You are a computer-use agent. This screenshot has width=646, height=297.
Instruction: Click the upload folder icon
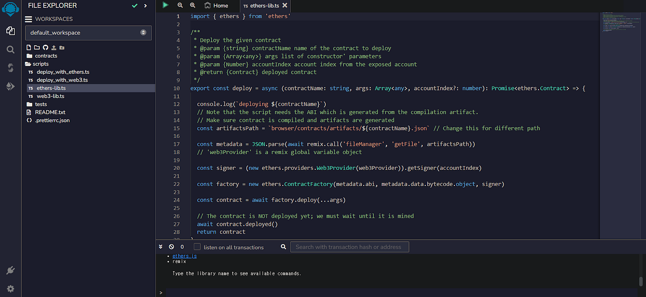pos(62,48)
